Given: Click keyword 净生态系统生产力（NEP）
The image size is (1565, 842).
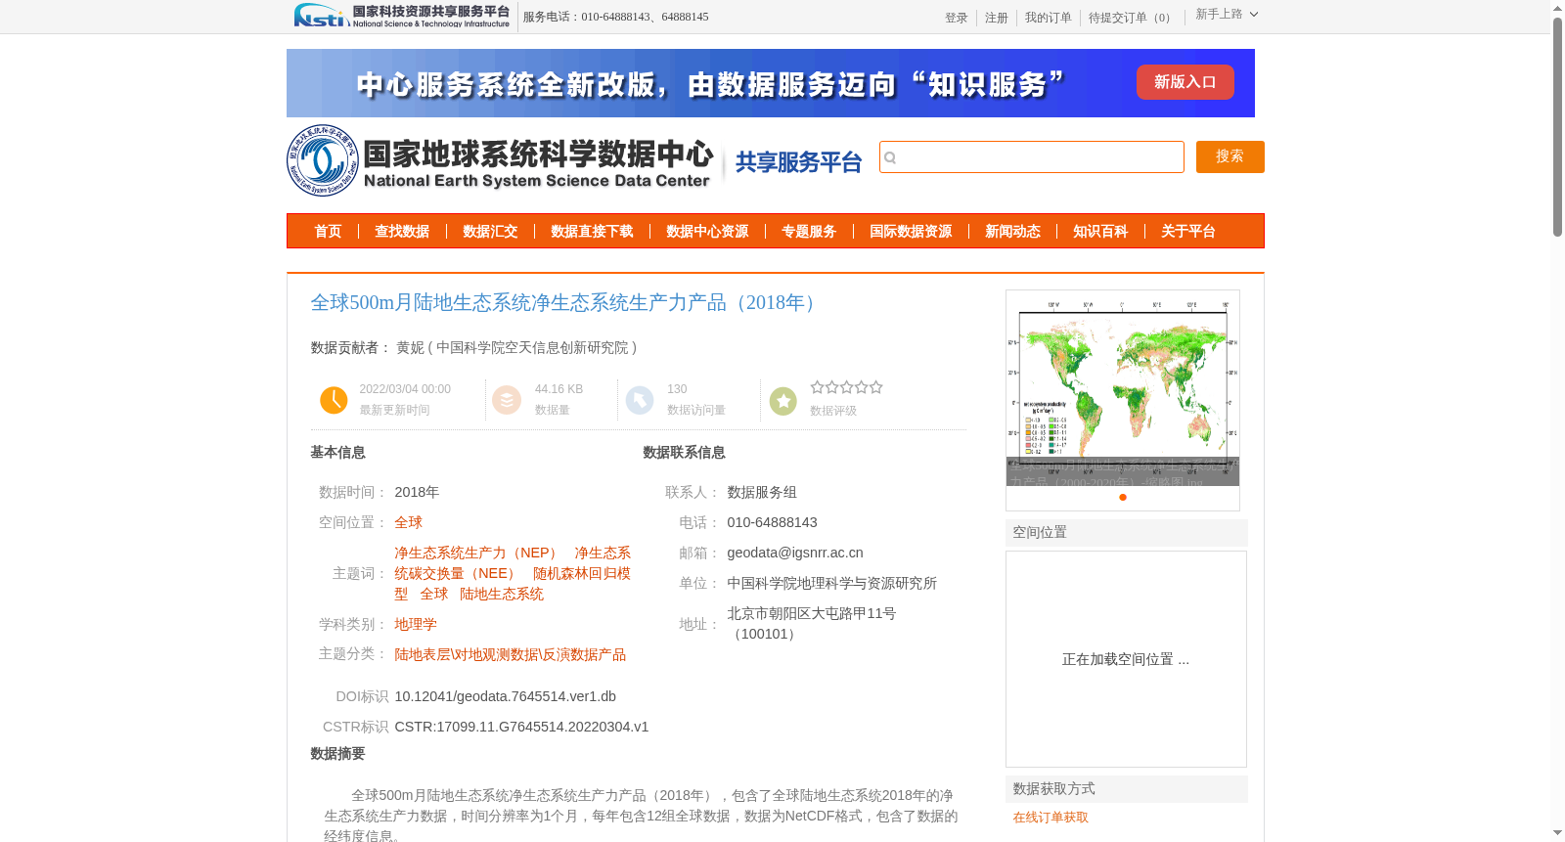Looking at the screenshot, I should pos(478,553).
